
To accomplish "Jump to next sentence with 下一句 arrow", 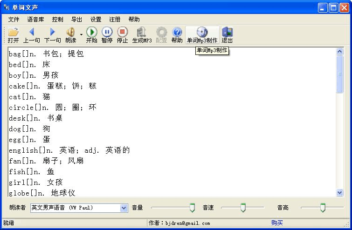I will (52, 35).
